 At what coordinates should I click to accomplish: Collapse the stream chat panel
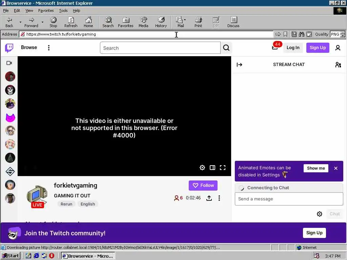point(240,65)
